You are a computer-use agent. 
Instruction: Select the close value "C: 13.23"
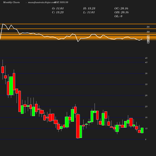[58, 12]
